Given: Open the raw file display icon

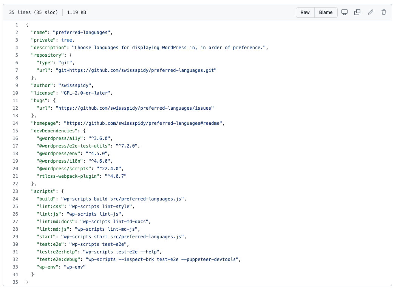Looking at the screenshot, I should tap(344, 12).
